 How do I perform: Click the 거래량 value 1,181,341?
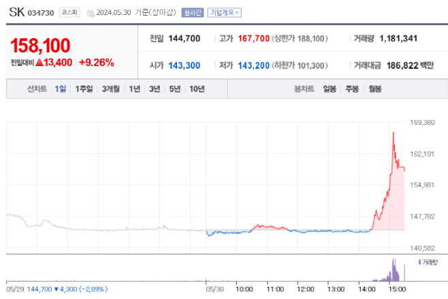(x=398, y=38)
